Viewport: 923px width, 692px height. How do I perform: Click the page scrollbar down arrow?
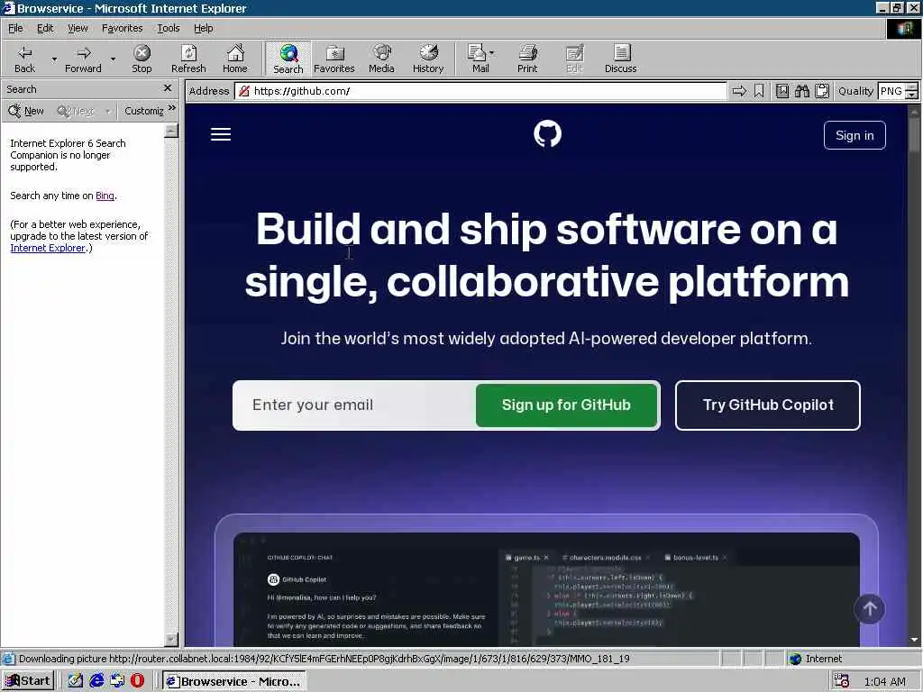pos(914,639)
